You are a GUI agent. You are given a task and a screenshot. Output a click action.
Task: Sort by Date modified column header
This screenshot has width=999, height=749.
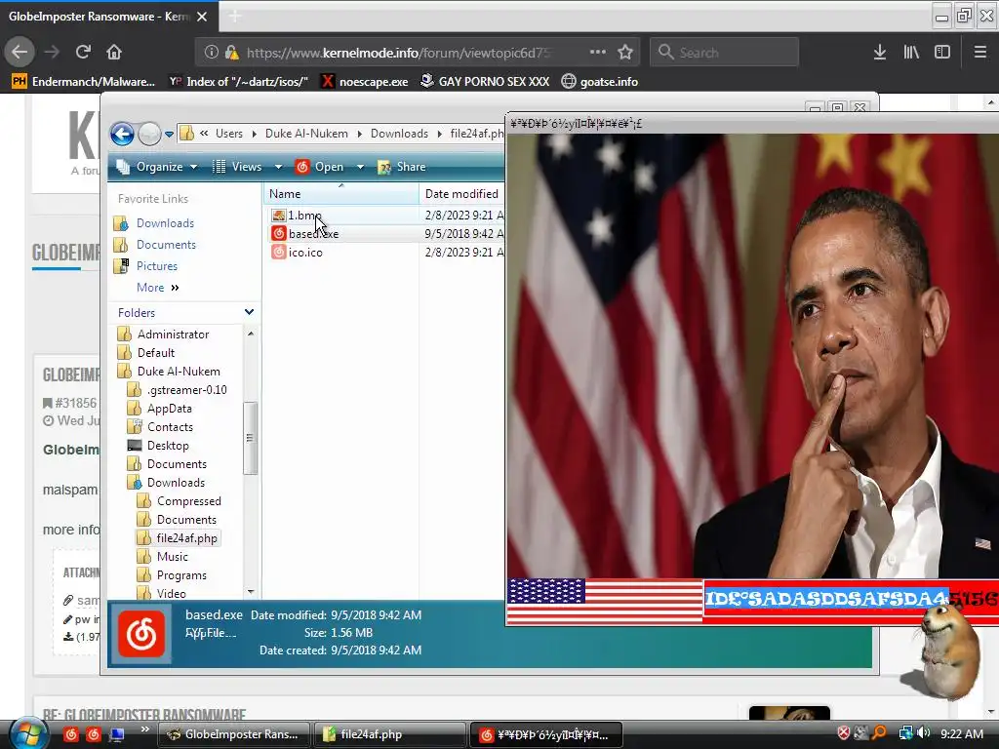[461, 194]
